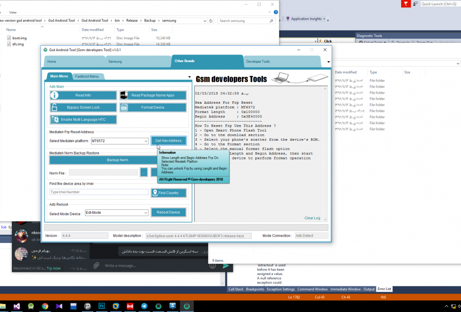Click Try now reconnect link in Telegram

pos(54,268)
